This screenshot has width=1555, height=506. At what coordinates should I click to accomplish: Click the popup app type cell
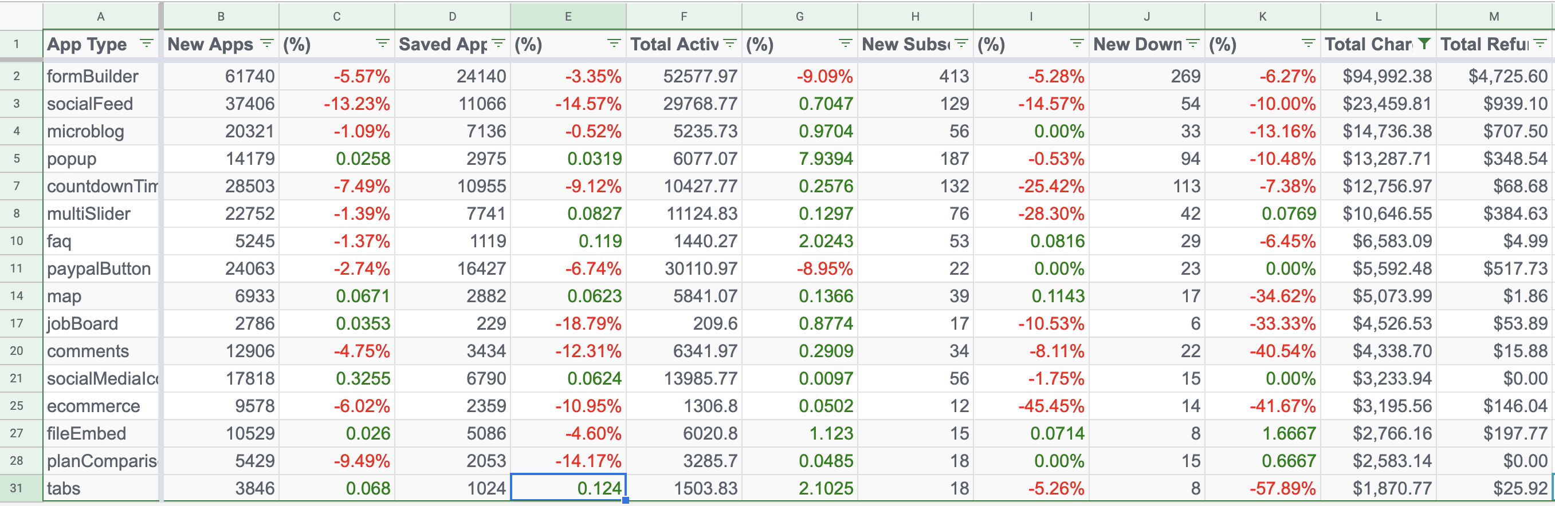coord(100,159)
